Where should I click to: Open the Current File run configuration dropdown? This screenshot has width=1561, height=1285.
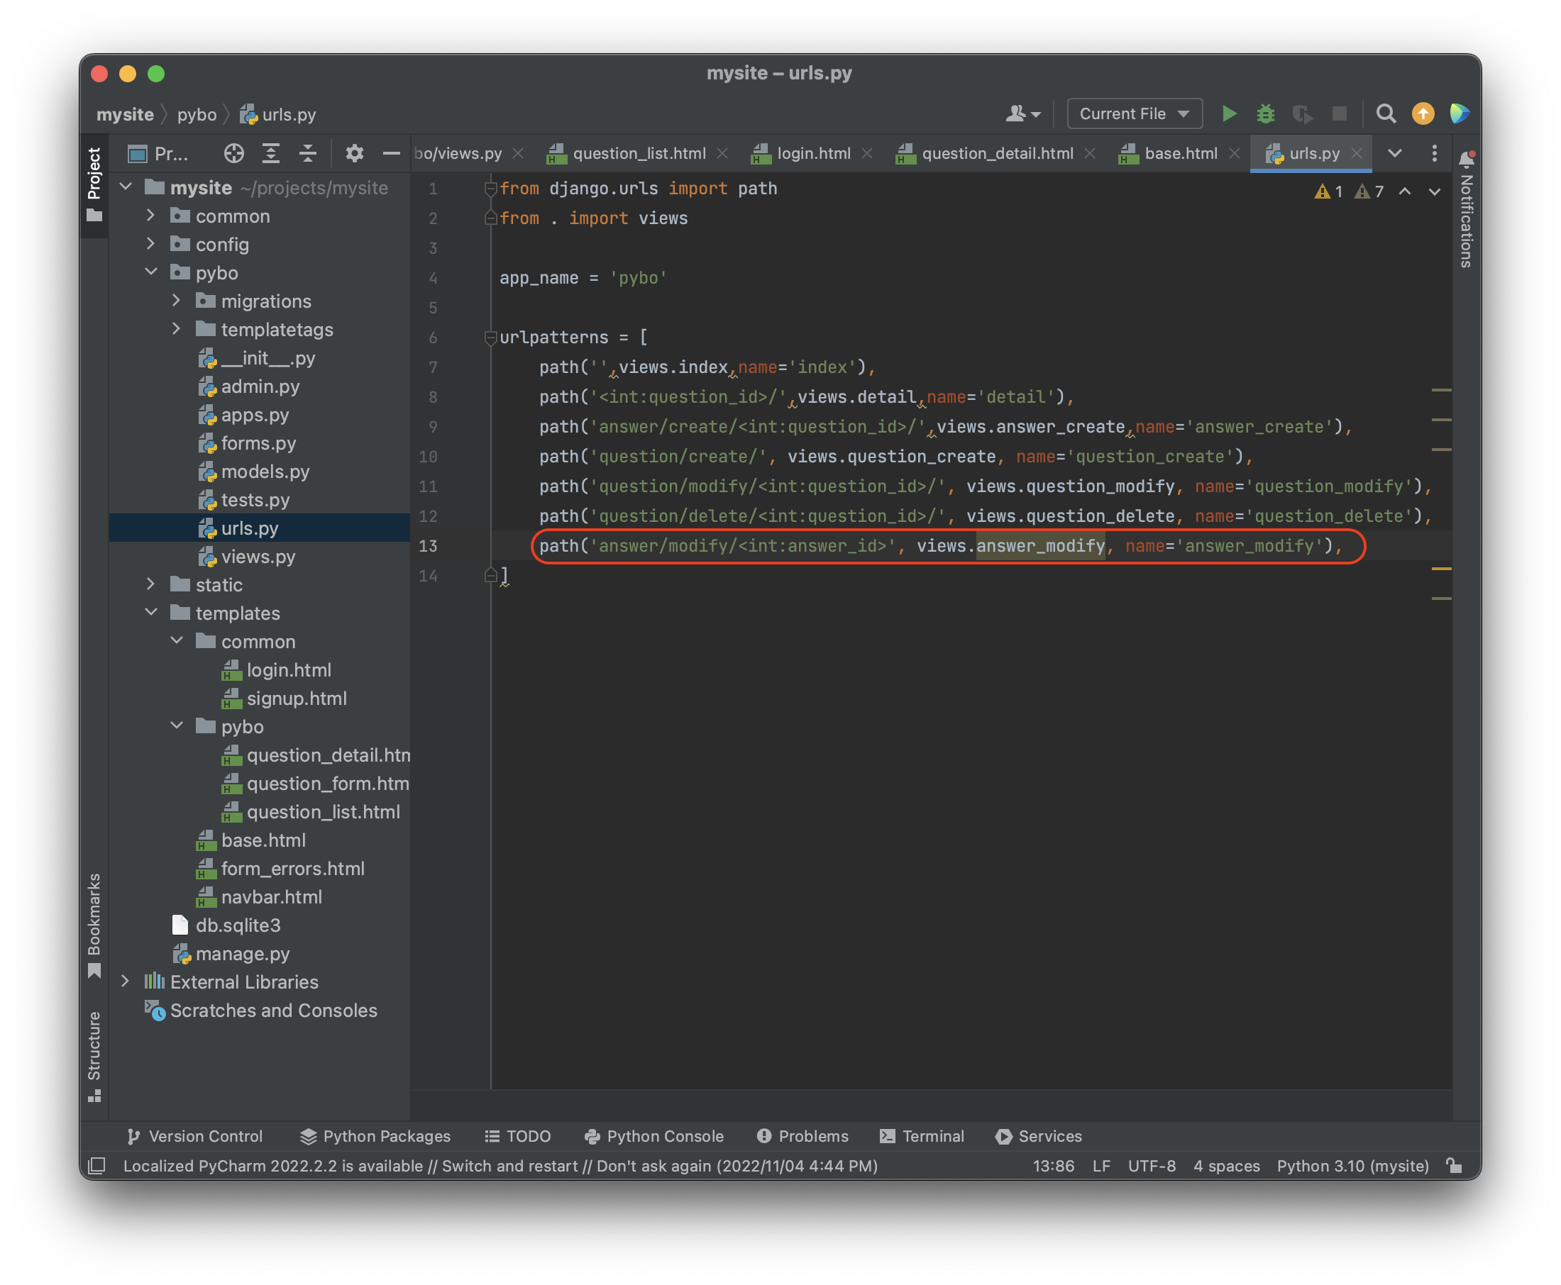[x=1134, y=114]
